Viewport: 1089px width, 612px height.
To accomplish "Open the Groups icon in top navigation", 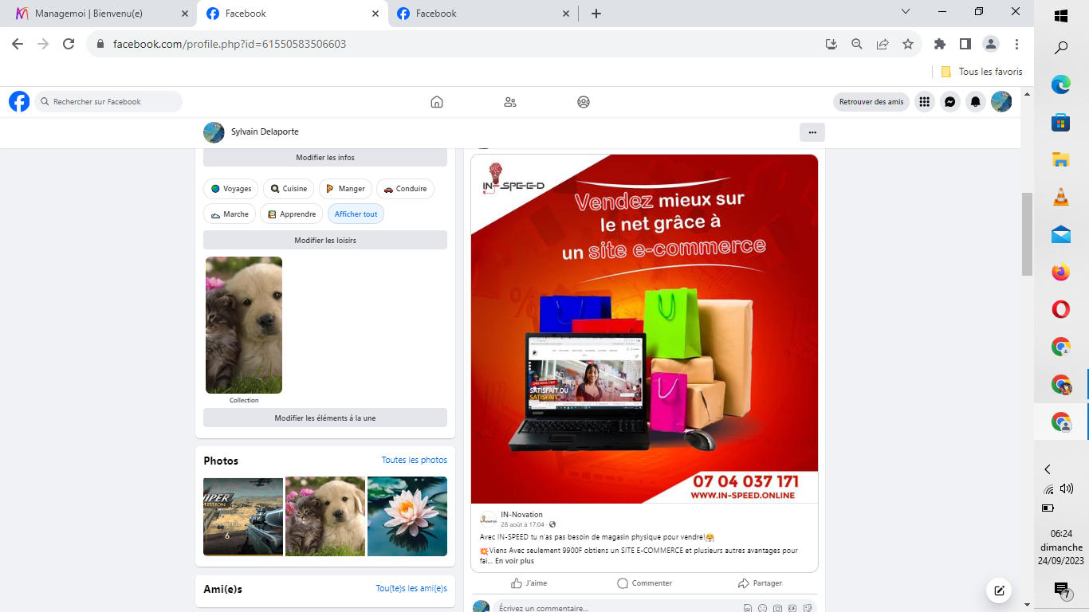I will [584, 102].
